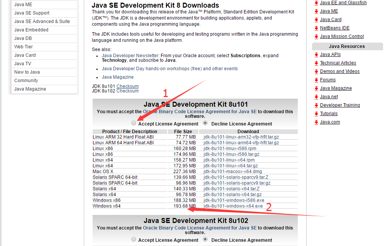Screen dimensions: 390x246
Task: Open Java Embedded in left menu
Action: 44,30
